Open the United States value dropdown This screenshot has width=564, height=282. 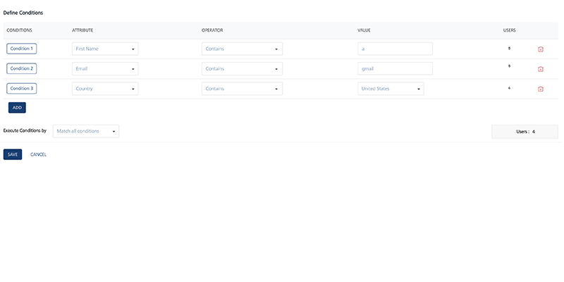coord(391,89)
